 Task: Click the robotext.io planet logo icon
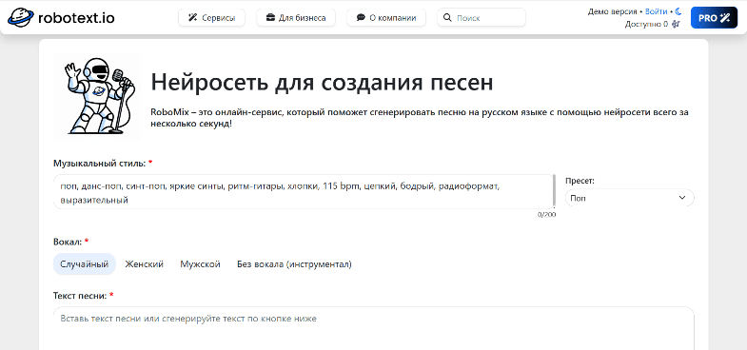click(21, 18)
